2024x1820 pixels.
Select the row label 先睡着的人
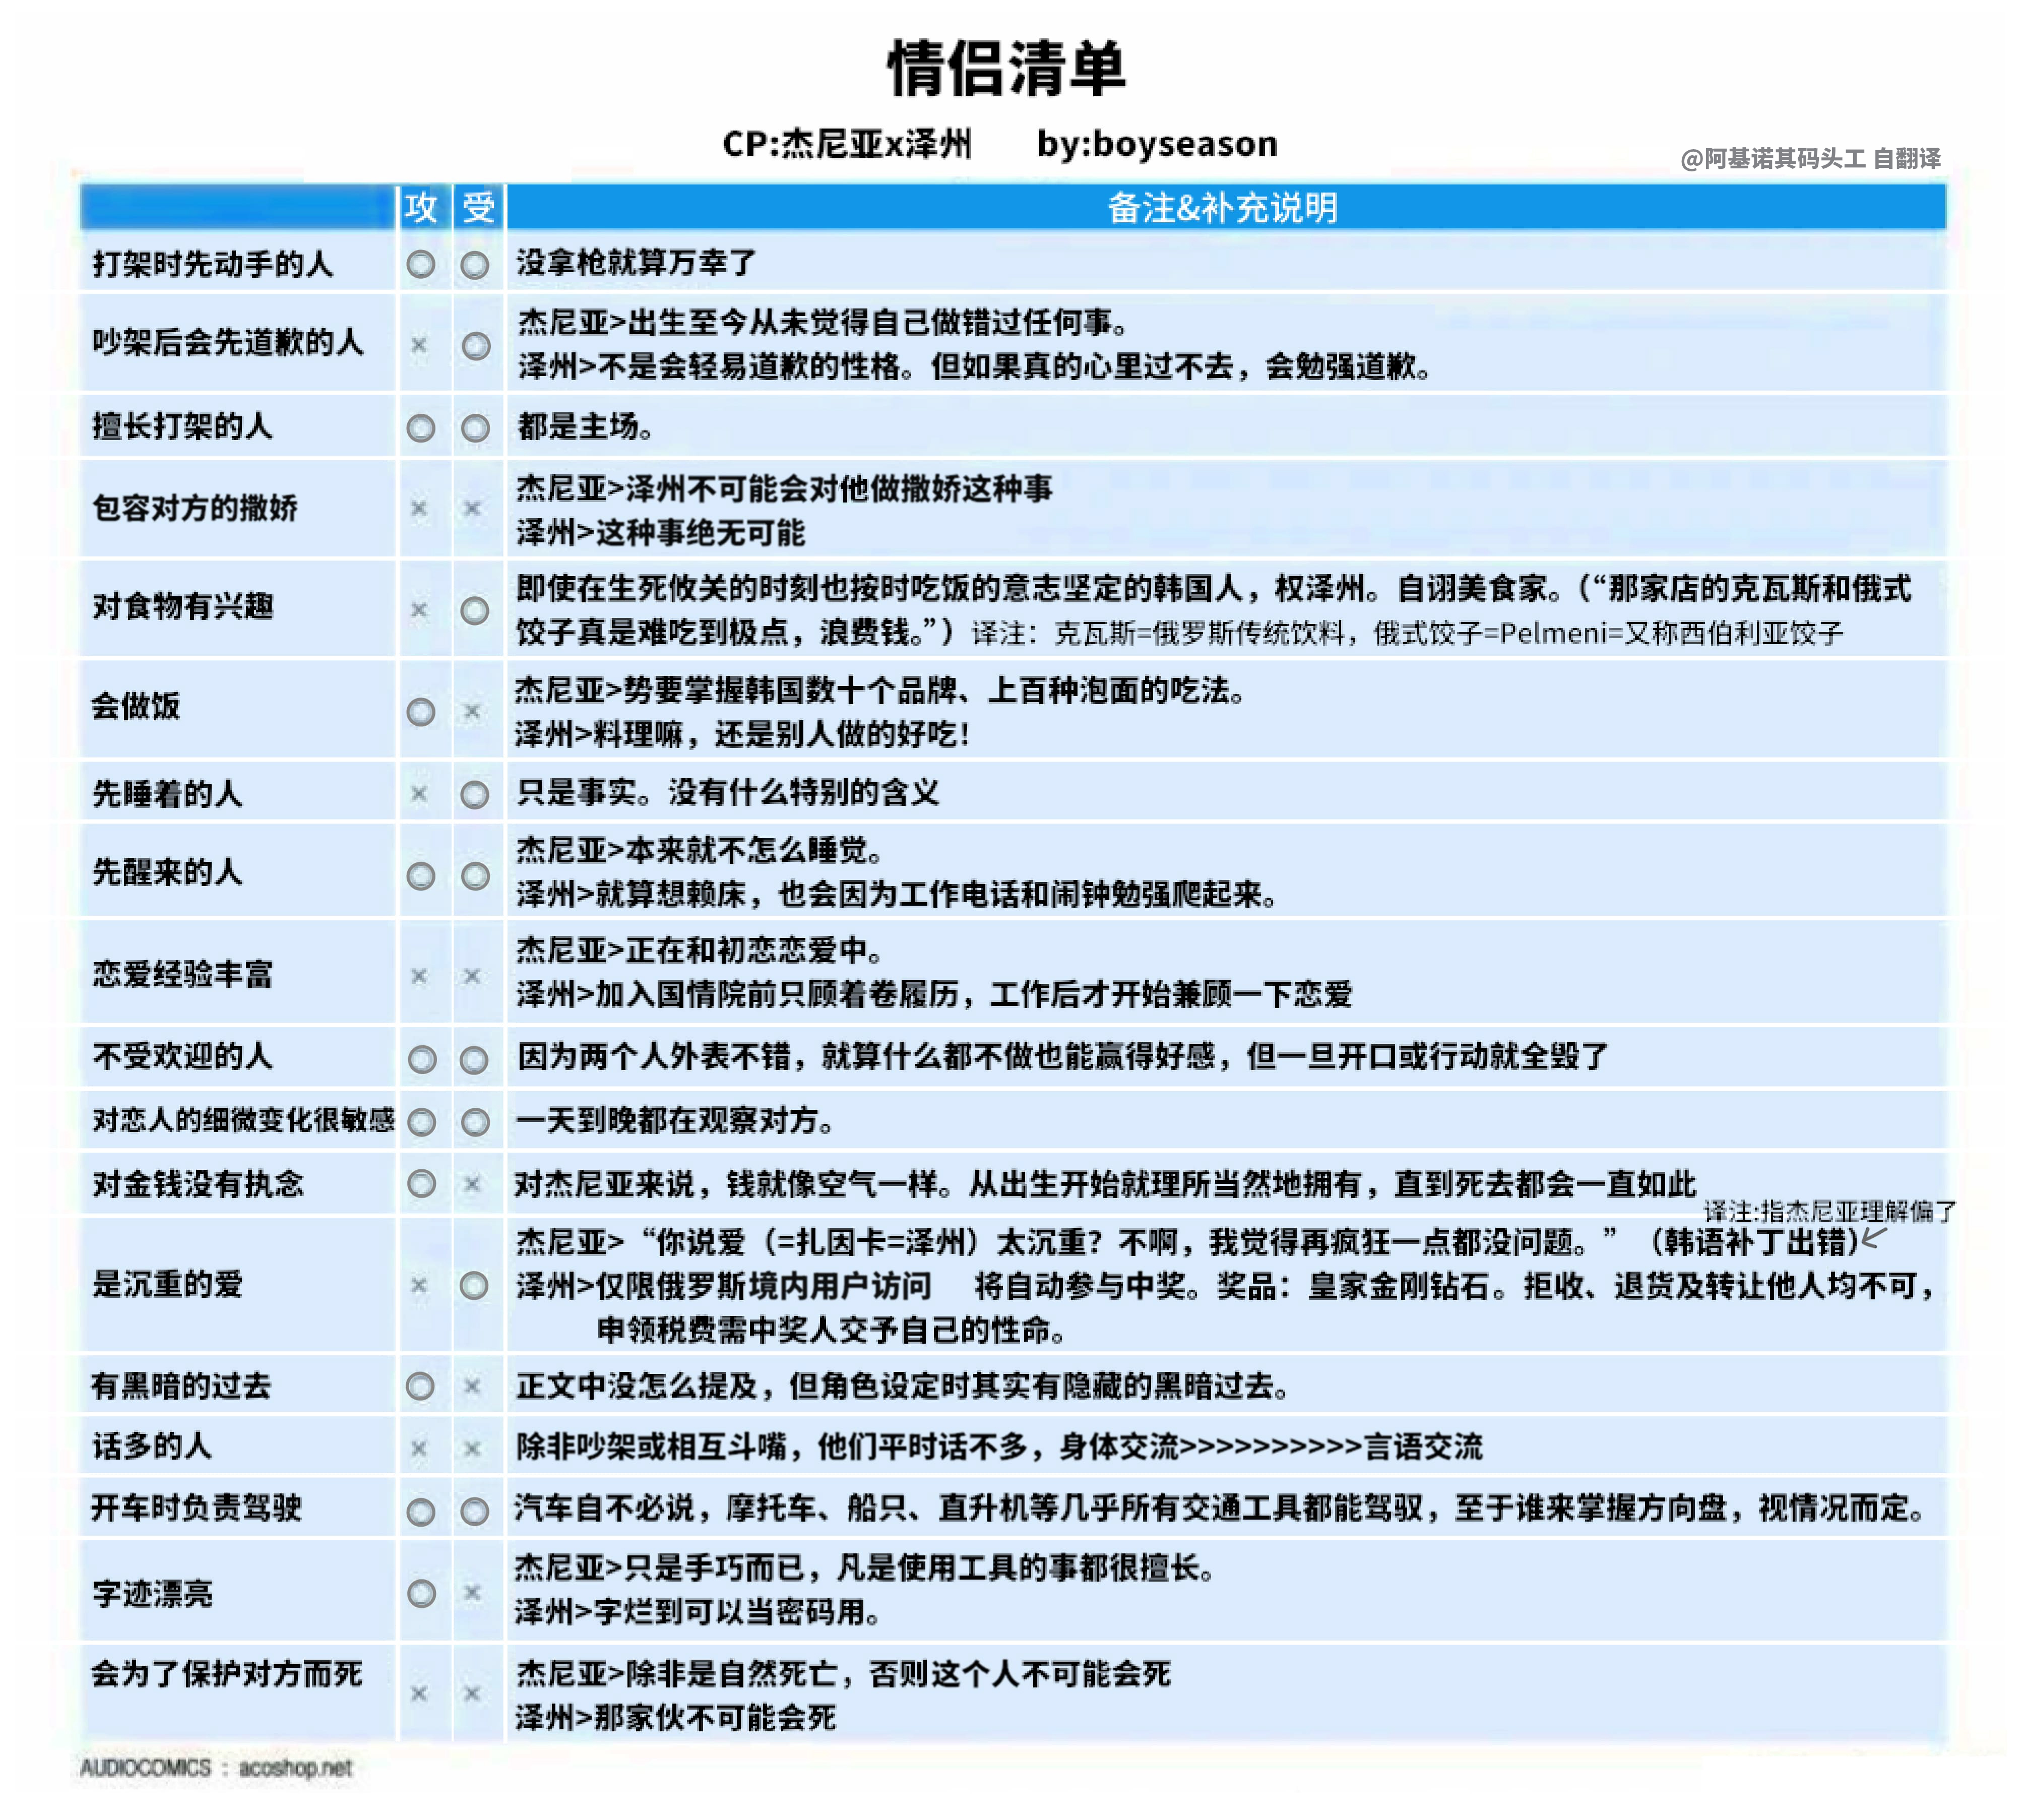(167, 794)
